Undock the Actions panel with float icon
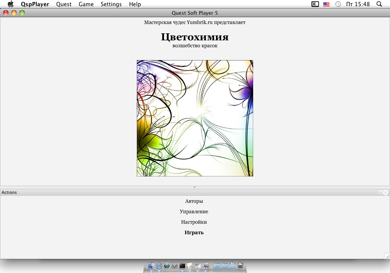390x273 pixels. tap(380, 192)
